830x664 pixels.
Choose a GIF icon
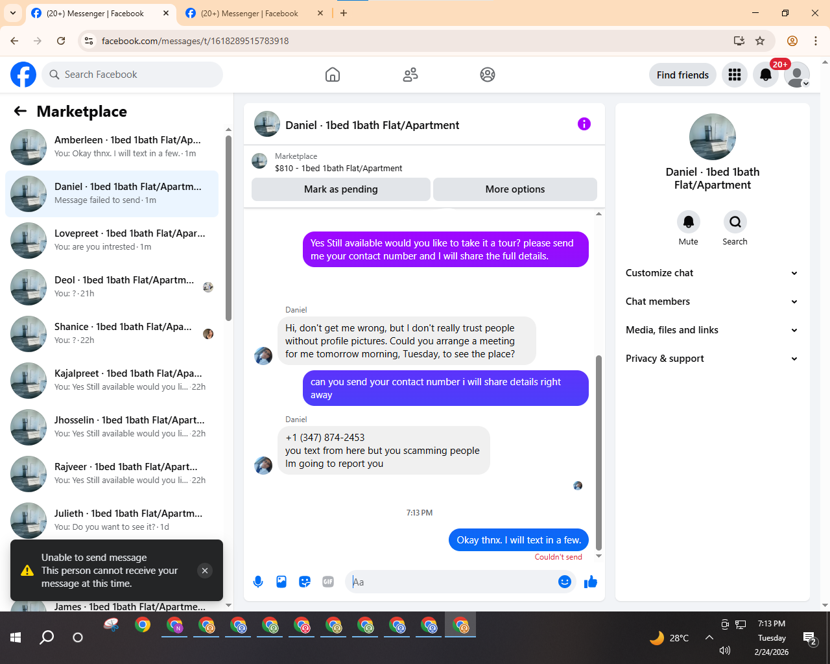pos(328,582)
